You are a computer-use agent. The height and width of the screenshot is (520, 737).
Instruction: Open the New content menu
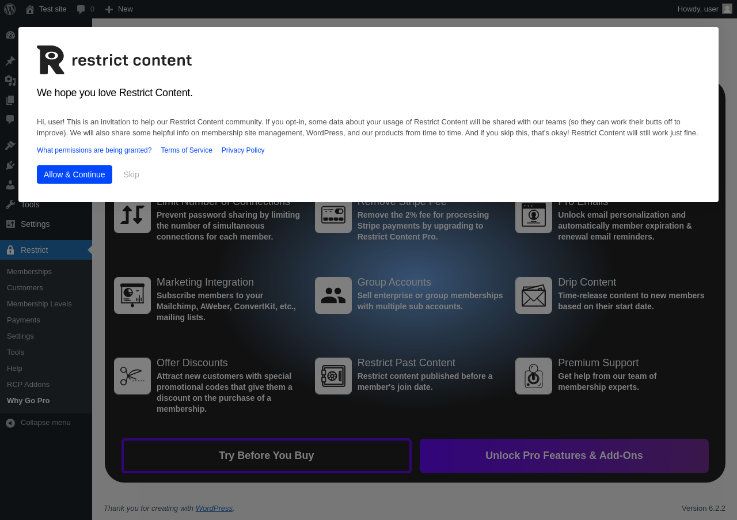[x=119, y=9]
